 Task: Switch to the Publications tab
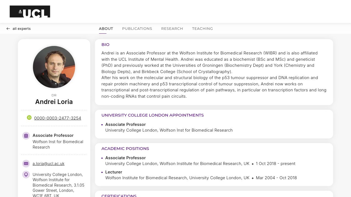(x=137, y=28)
